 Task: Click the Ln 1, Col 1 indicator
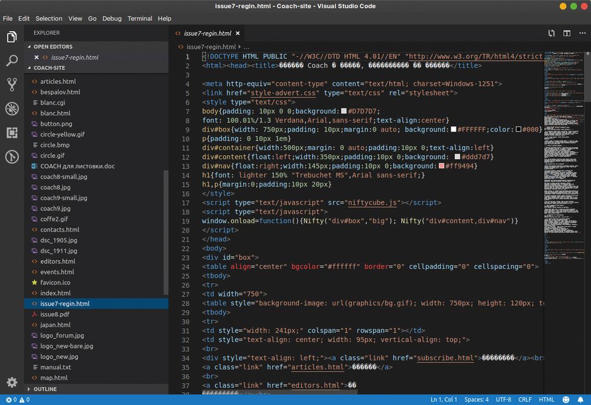click(x=444, y=399)
